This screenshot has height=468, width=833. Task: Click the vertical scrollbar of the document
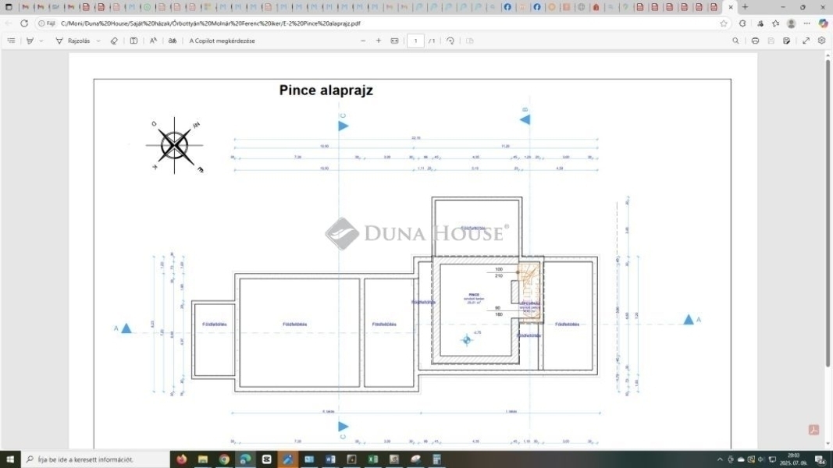(828, 213)
